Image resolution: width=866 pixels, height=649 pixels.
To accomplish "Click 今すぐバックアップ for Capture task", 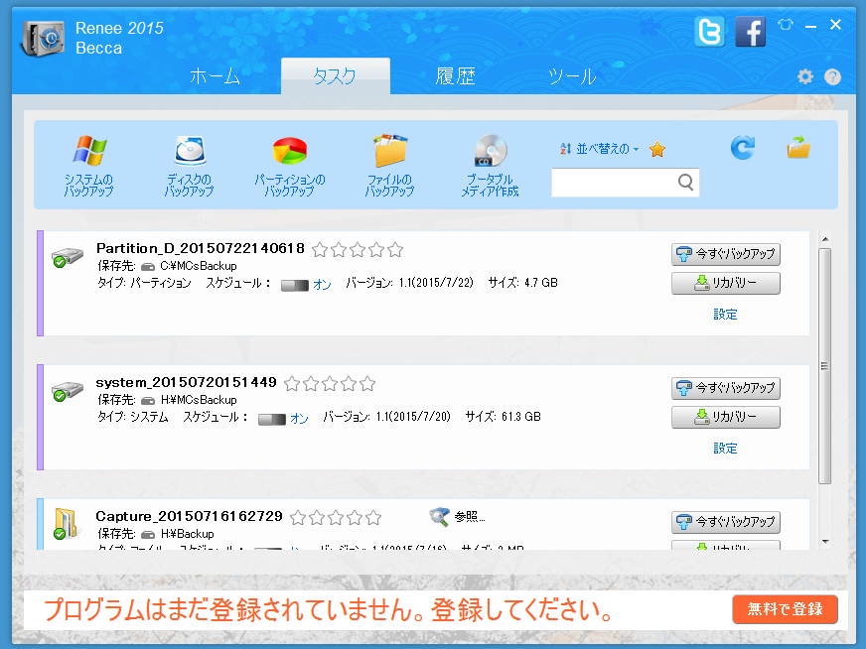I will tap(726, 522).
